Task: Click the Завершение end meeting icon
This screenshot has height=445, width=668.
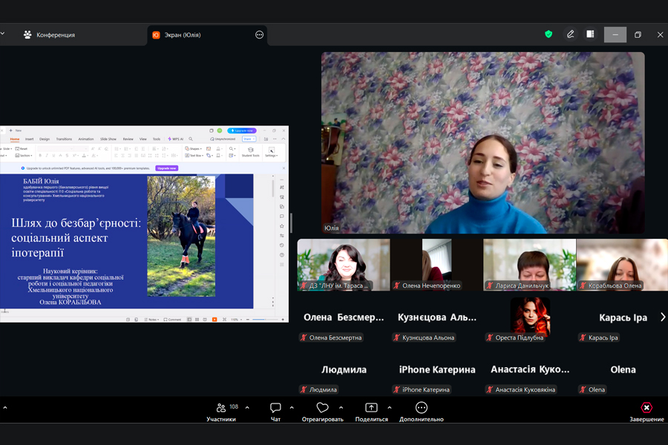Action: (x=646, y=407)
